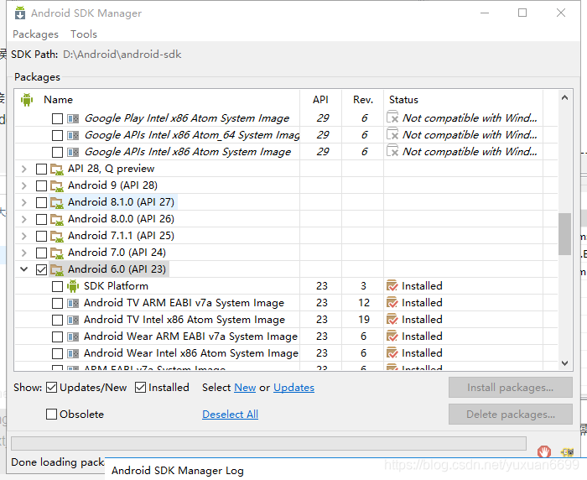Check the SDK Platform checkbox
This screenshot has height=480, width=587.
57,287
